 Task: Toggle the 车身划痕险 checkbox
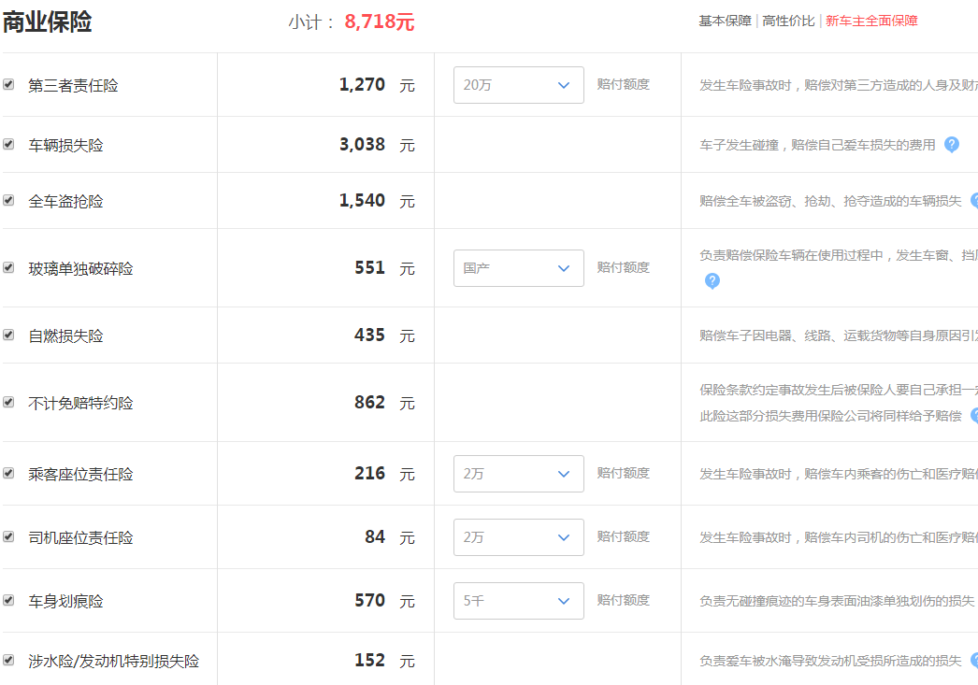point(8,600)
